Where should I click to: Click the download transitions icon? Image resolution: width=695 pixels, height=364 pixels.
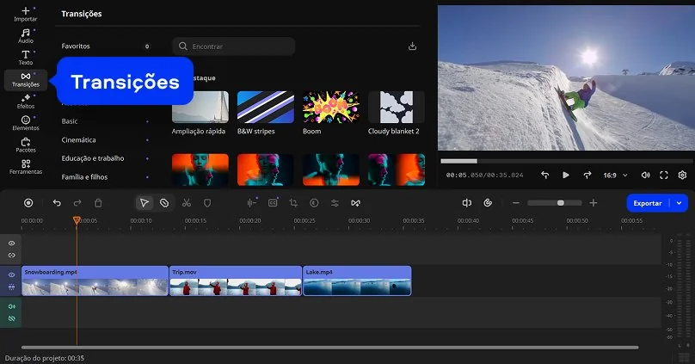pyautogui.click(x=412, y=46)
